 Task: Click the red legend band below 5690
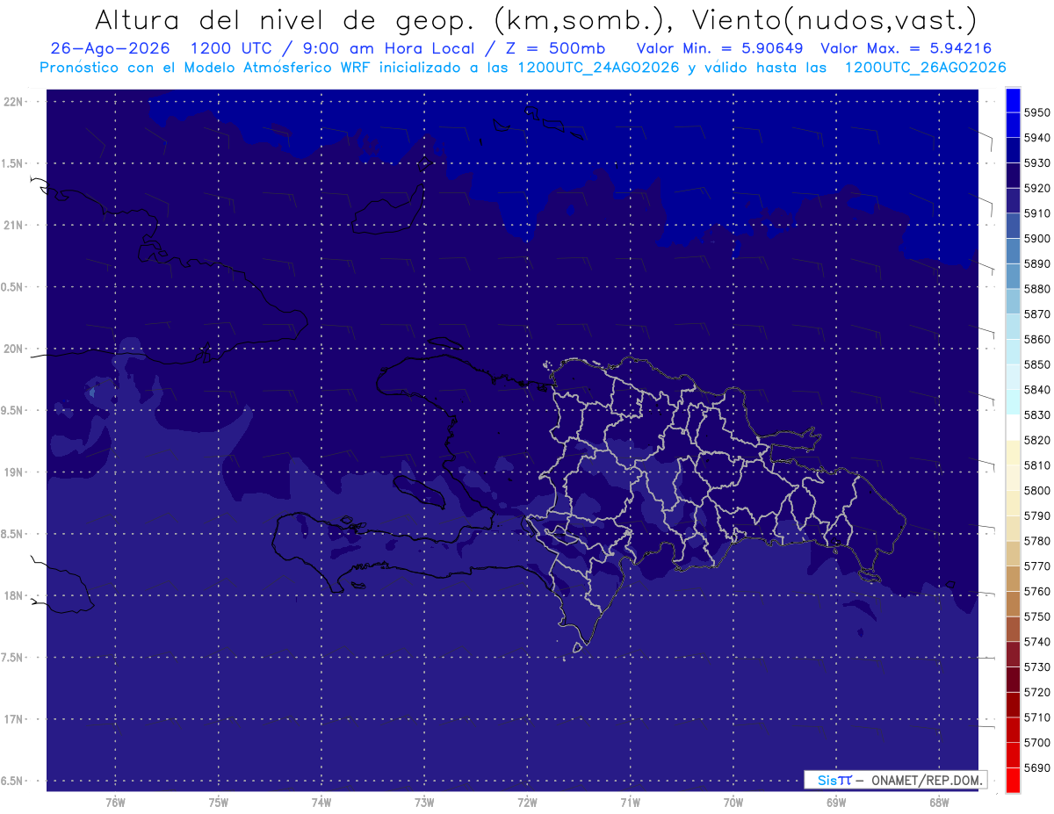(x=1013, y=780)
